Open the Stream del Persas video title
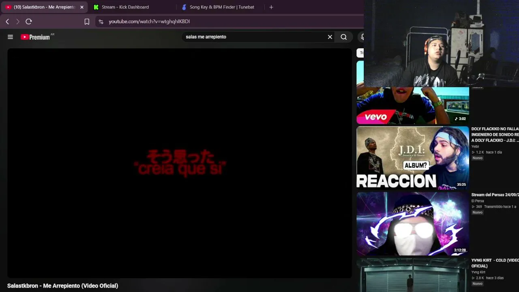 coord(495,195)
